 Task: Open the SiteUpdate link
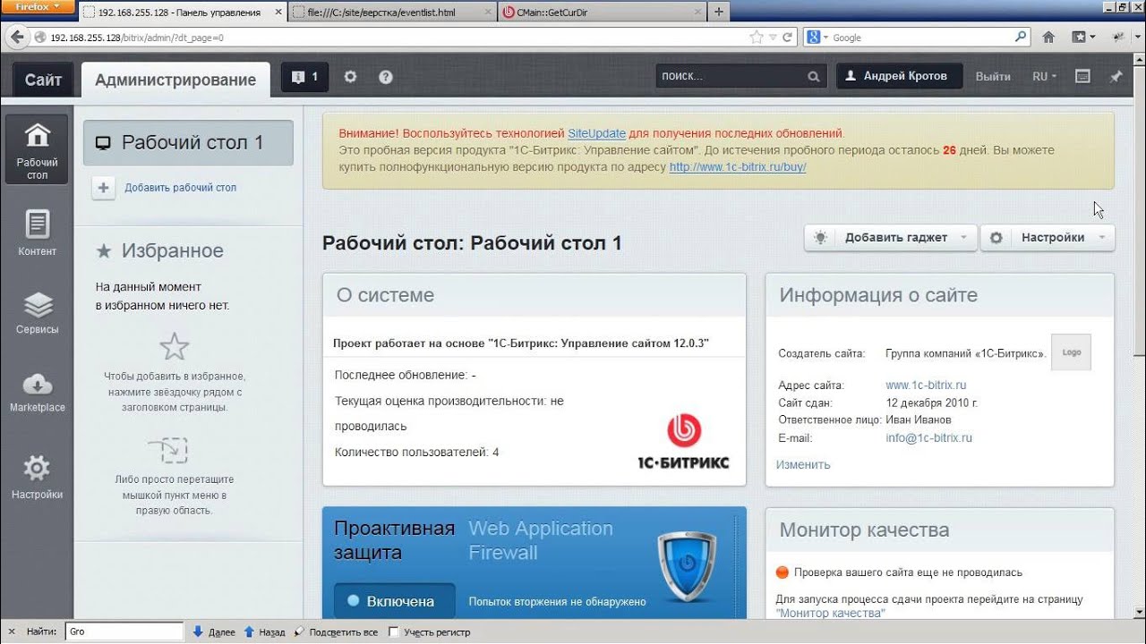click(x=596, y=133)
